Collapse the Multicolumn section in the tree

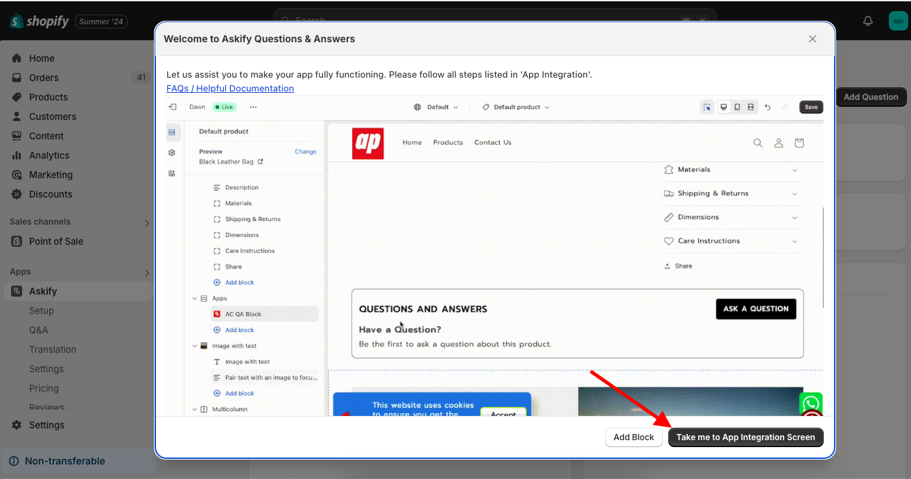(x=195, y=409)
